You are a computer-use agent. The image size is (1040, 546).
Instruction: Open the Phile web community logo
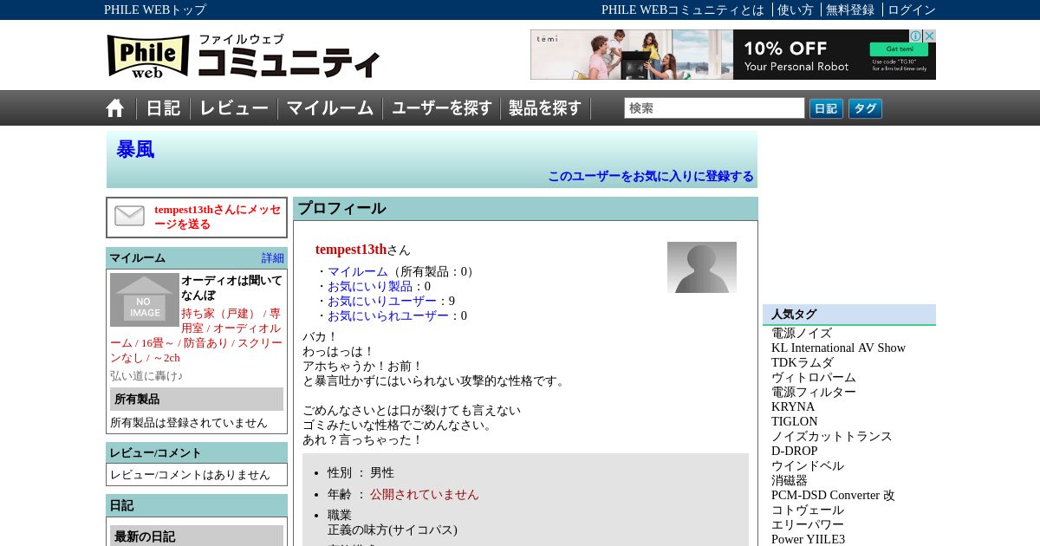(244, 56)
